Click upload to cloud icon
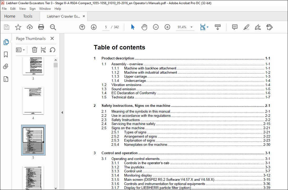288x190 pixels. pyautogui.click(x=29, y=27)
